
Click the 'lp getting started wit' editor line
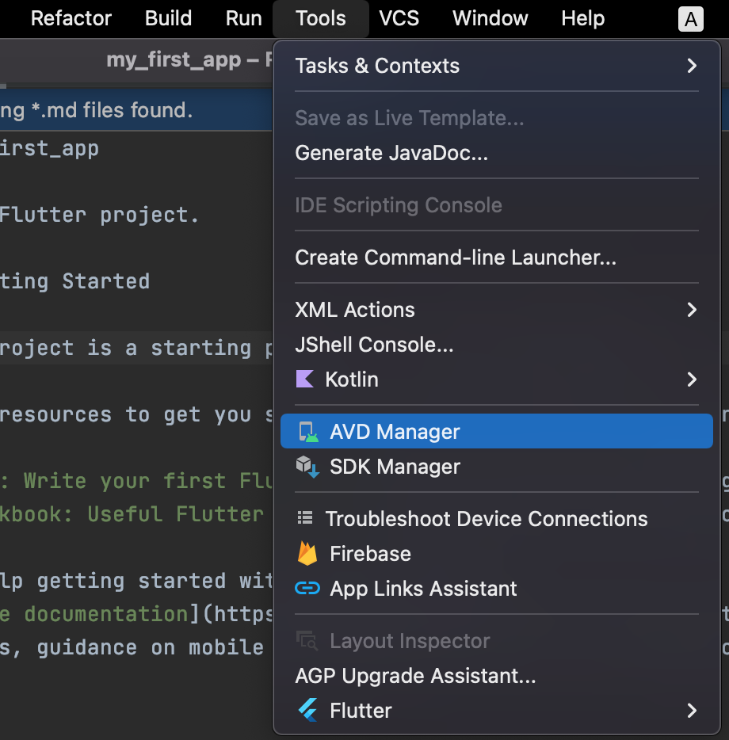136,581
